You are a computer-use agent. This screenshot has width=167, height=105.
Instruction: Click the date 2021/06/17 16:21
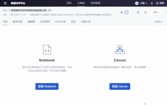tap(18, 15)
